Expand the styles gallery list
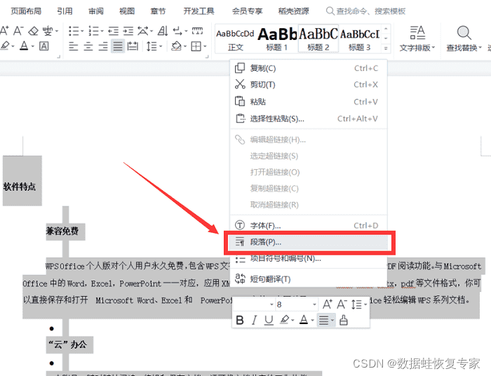 pyautogui.click(x=386, y=48)
